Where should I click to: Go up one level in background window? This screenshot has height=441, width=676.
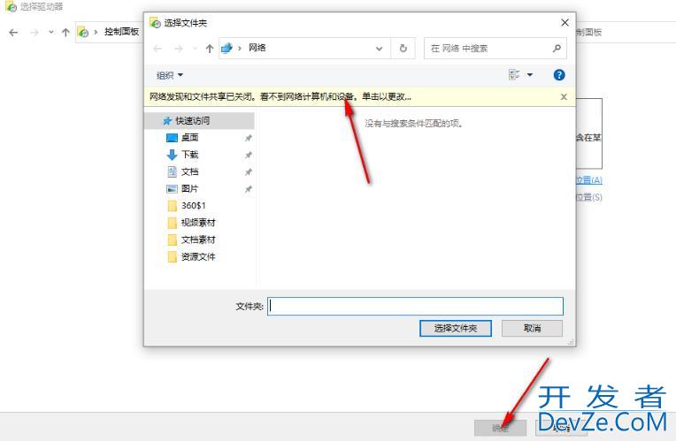pos(65,33)
